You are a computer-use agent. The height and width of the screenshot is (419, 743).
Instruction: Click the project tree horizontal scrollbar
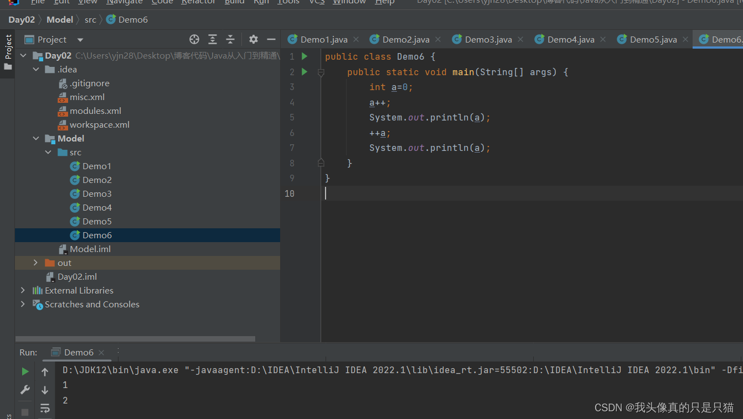[135, 339]
